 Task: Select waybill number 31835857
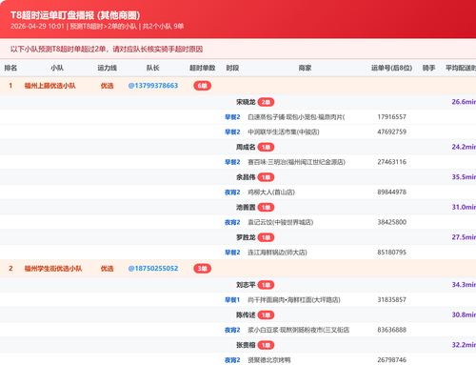pyautogui.click(x=391, y=299)
